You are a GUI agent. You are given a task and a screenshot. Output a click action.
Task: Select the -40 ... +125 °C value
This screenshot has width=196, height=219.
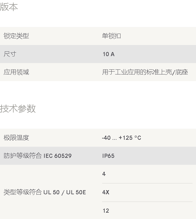(121, 138)
